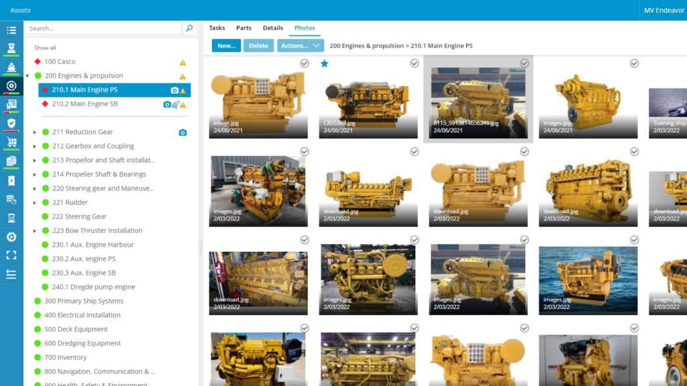Select checkbox of 8115_591381465624.jpg photo
This screenshot has height=386, width=687.
coord(525,63)
